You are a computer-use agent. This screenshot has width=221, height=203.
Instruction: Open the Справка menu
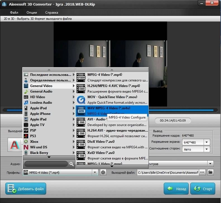coord(52,13)
